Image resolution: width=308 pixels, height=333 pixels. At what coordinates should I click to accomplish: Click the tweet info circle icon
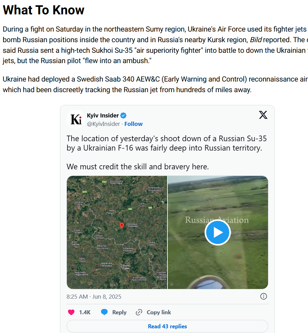[x=263, y=296]
